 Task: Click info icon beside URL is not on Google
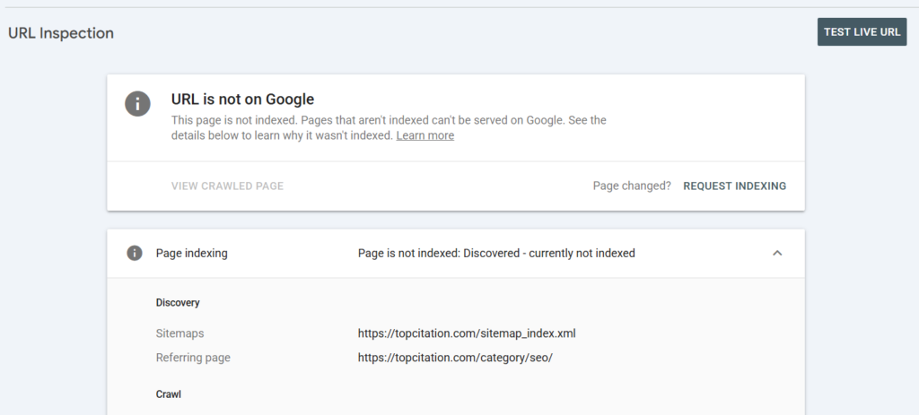[x=137, y=104]
